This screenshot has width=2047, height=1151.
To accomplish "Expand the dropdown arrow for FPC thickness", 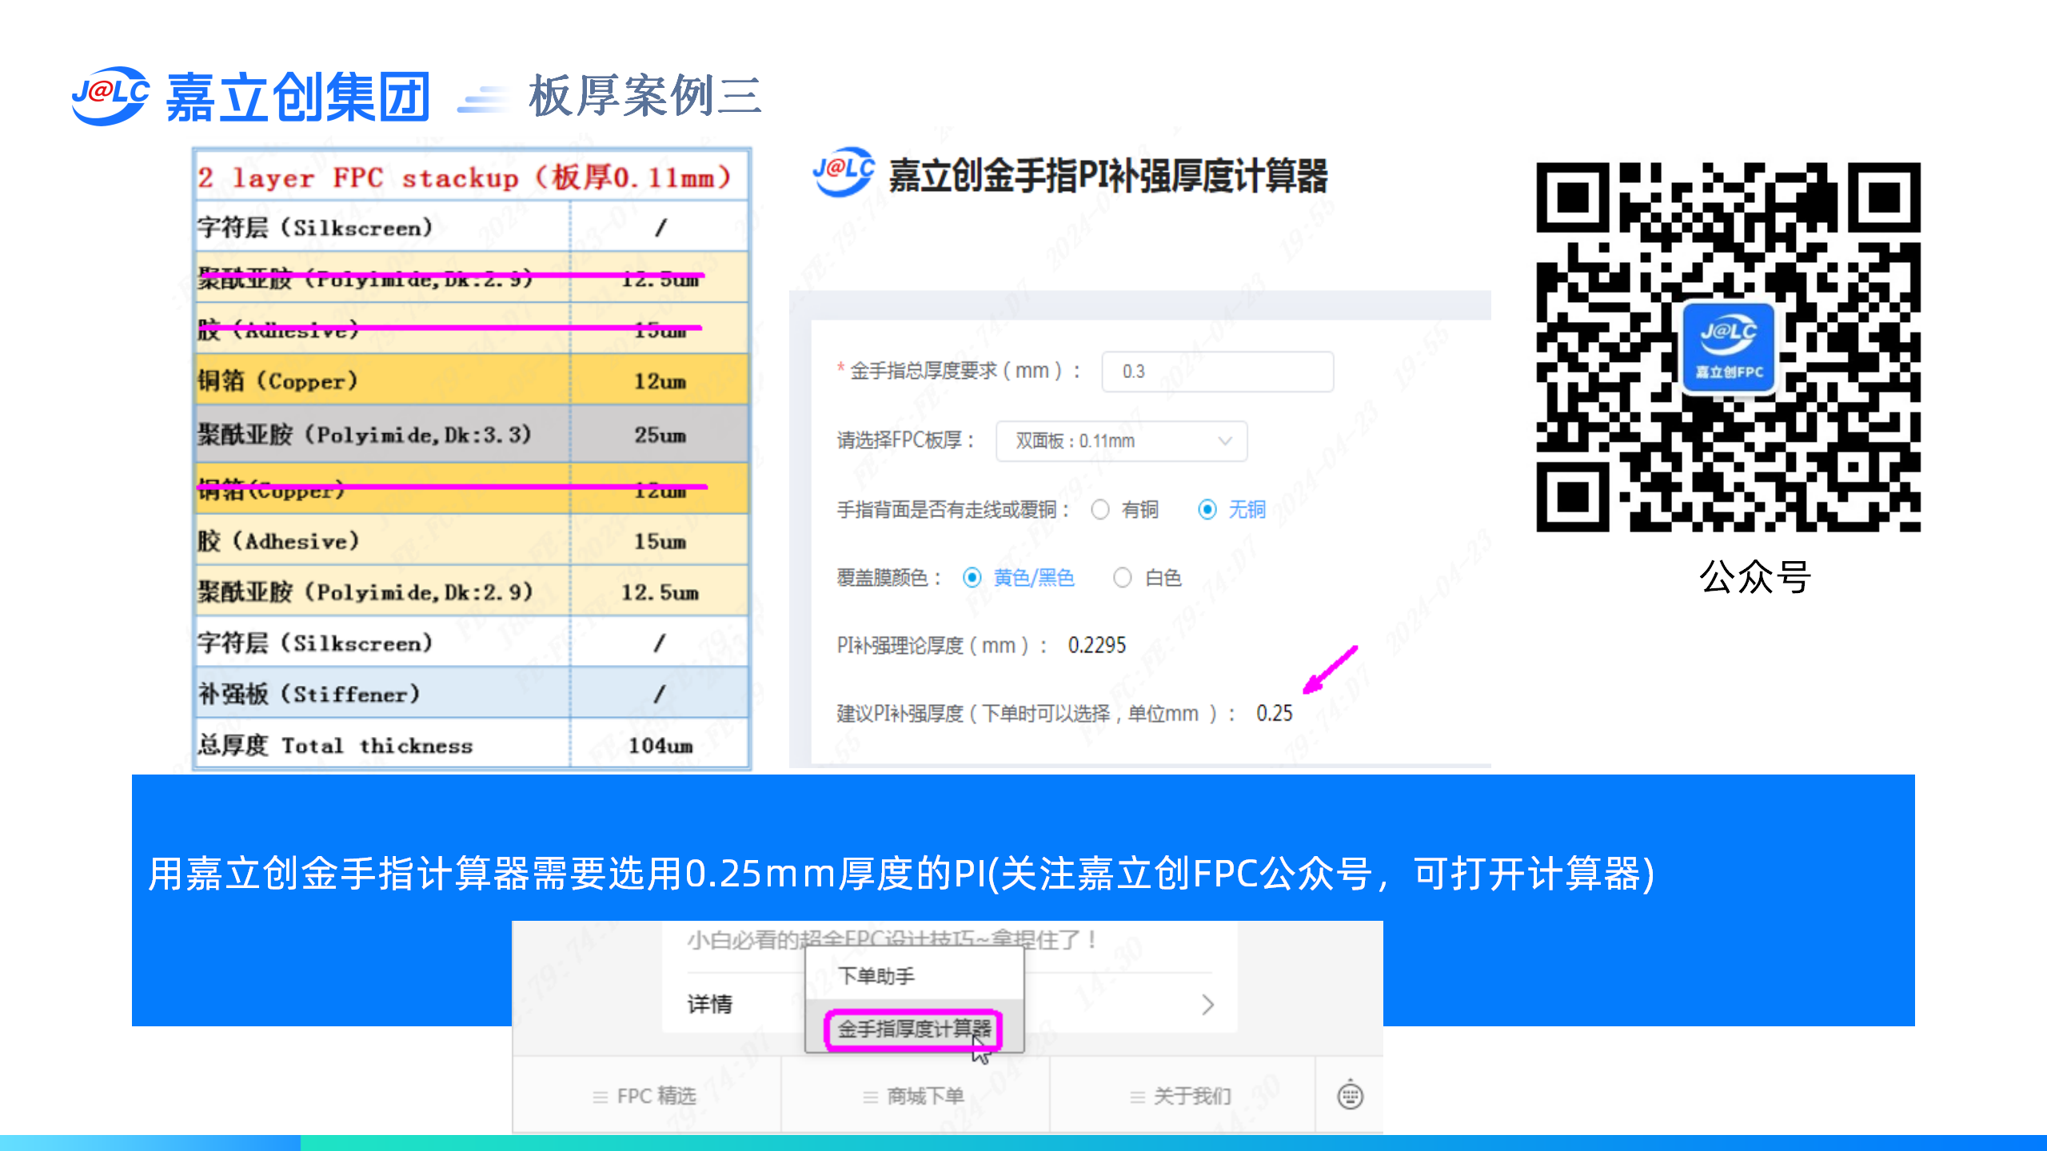I will [1224, 441].
